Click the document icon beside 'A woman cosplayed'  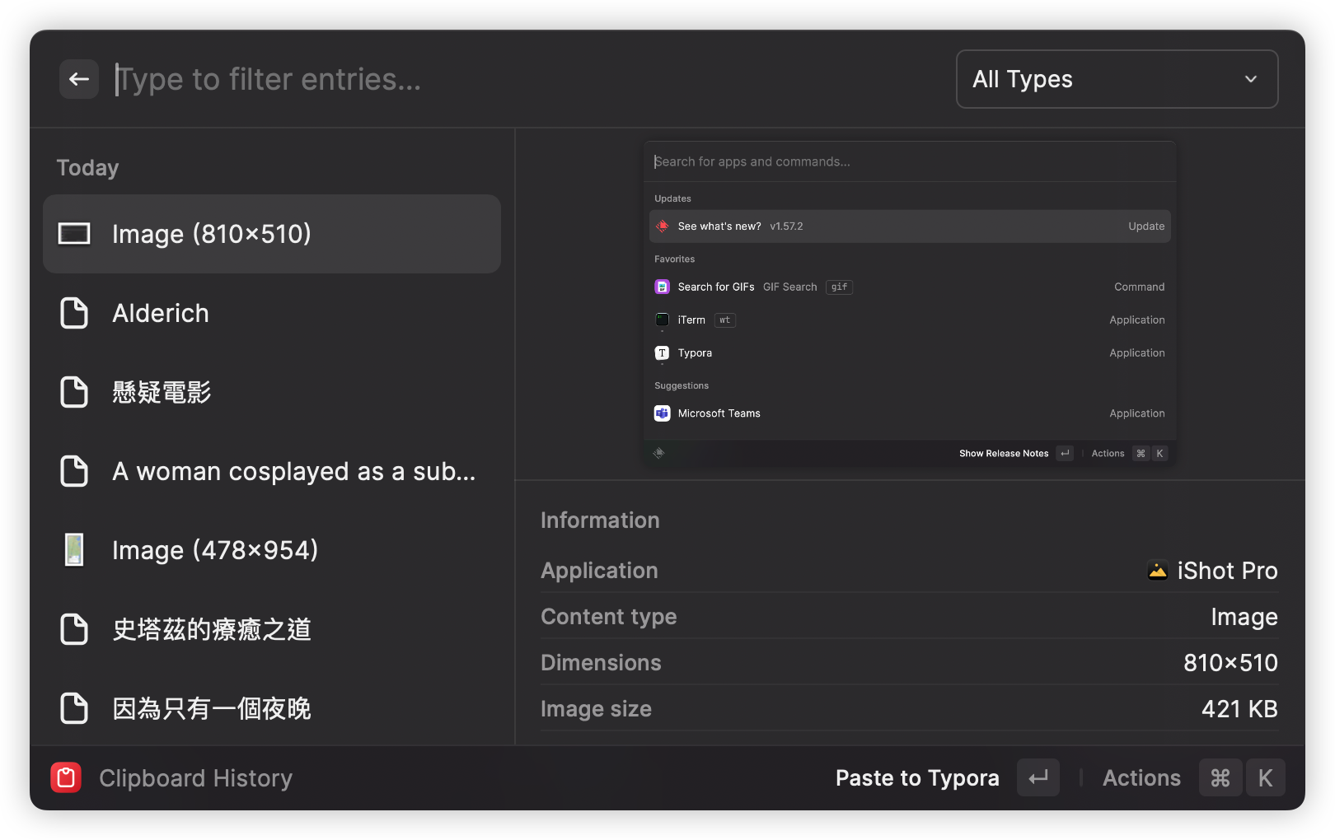pyautogui.click(x=74, y=471)
